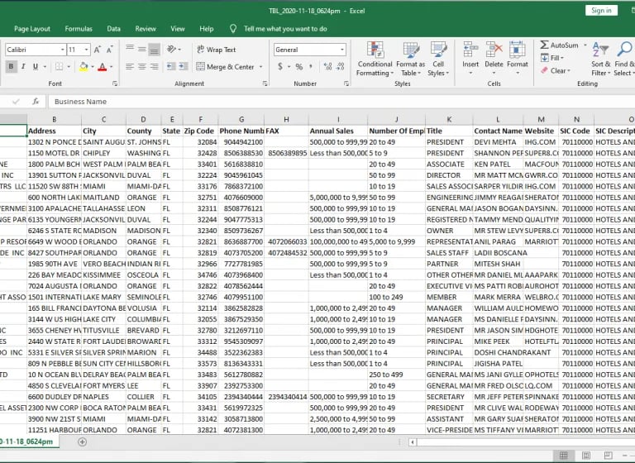Open the Formulas ribbon tab
The width and height of the screenshot is (635, 463).
click(x=79, y=29)
